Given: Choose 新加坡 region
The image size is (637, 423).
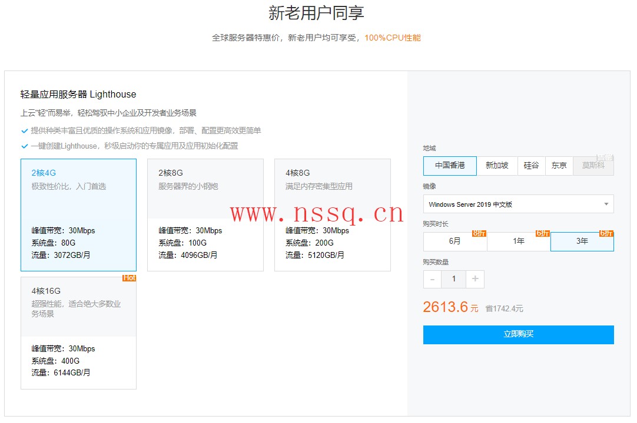Looking at the screenshot, I should [497, 166].
